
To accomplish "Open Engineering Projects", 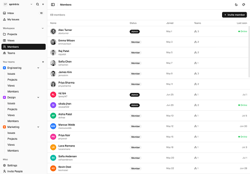I will pos(12,79).
